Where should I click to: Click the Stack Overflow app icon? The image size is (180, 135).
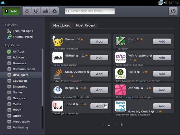[58, 74]
